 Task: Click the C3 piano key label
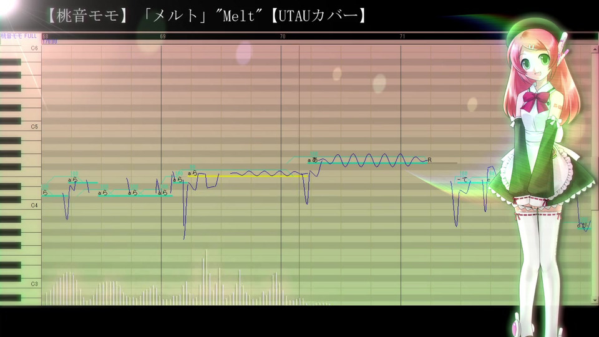(x=34, y=284)
